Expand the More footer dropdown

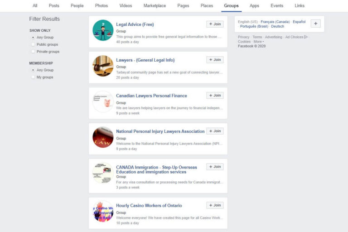pos(259,42)
